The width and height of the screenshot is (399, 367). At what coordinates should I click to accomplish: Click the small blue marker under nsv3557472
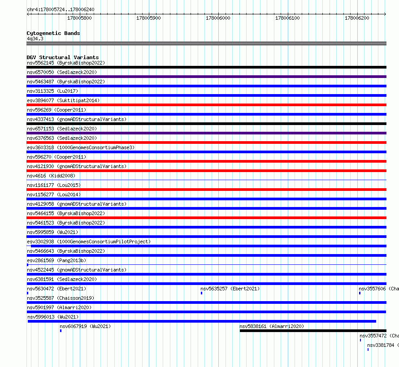360,340
